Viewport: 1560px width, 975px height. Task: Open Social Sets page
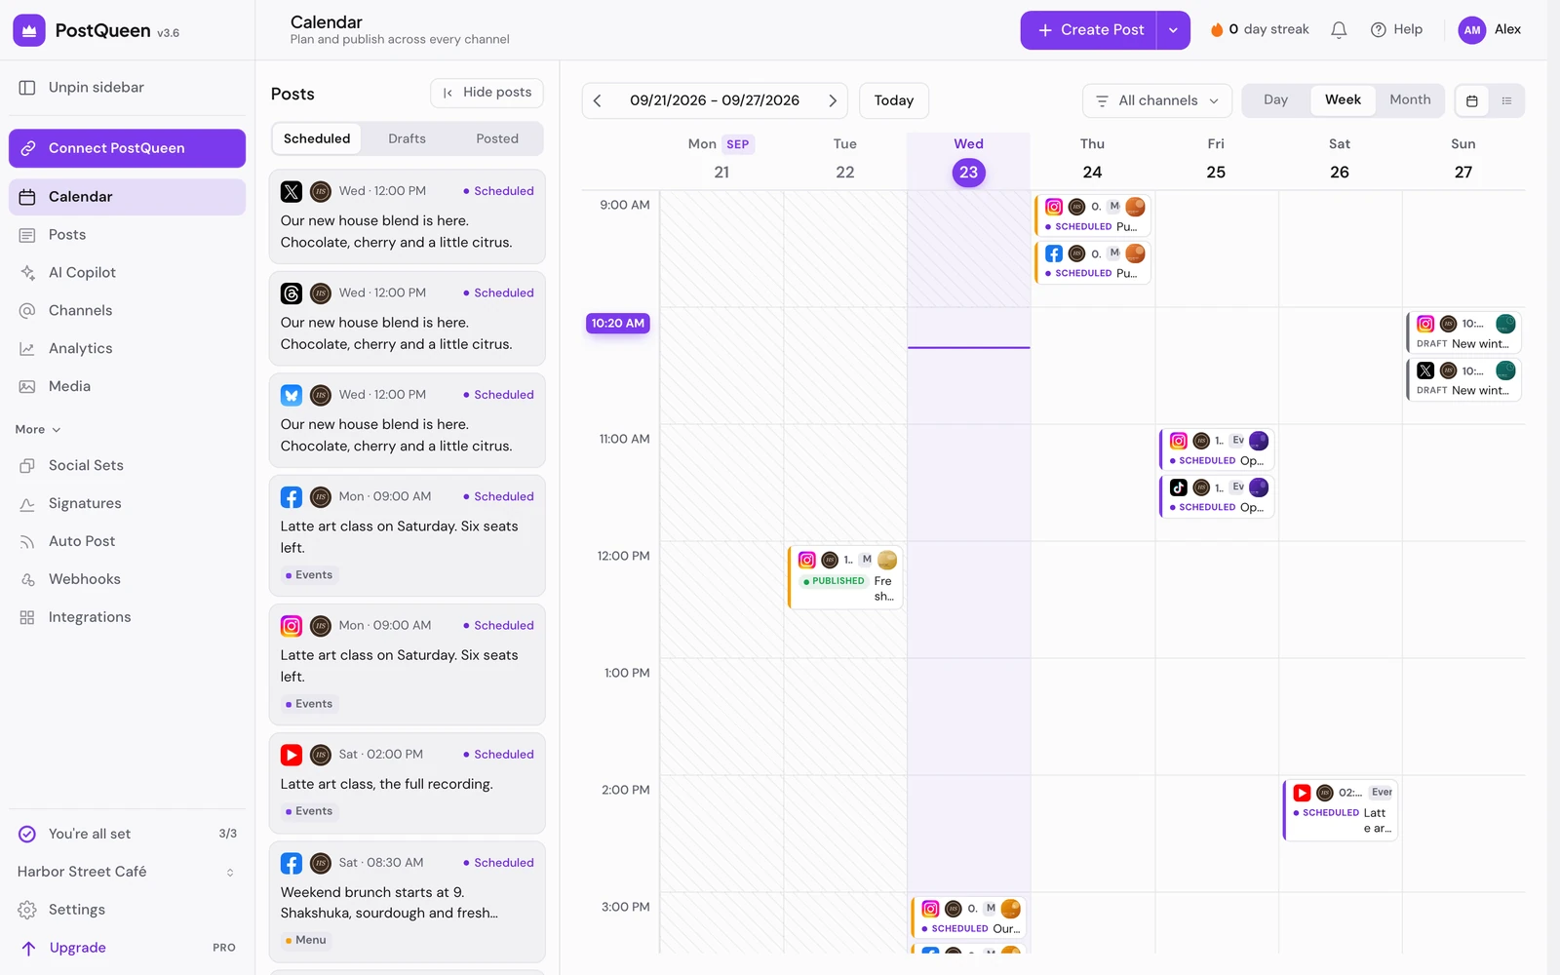[x=127, y=465]
